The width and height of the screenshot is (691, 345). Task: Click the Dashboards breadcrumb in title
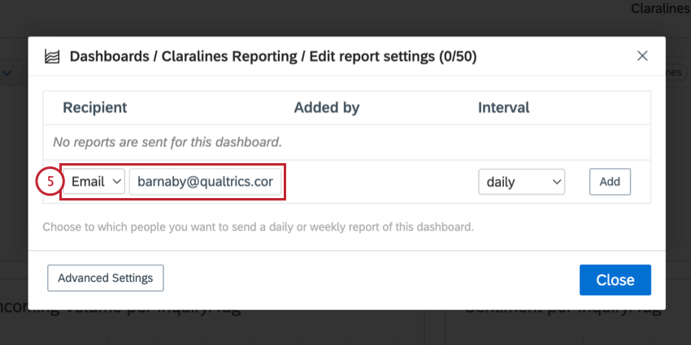click(x=109, y=57)
